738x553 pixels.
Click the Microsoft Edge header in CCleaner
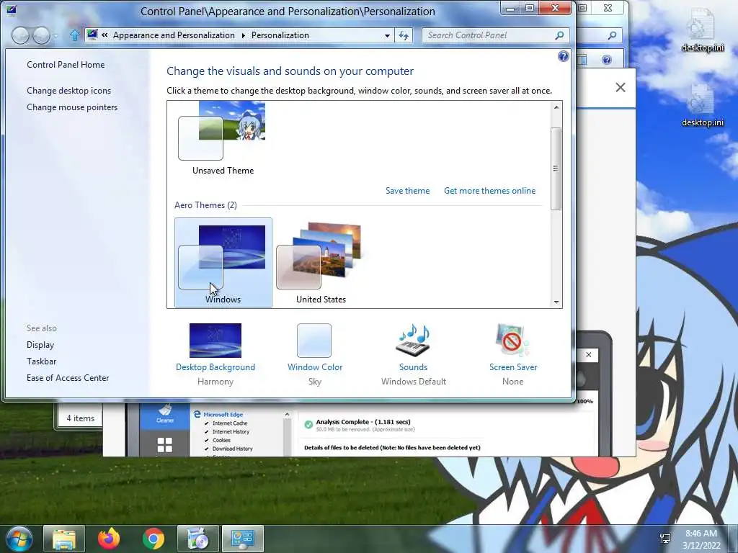click(x=223, y=414)
